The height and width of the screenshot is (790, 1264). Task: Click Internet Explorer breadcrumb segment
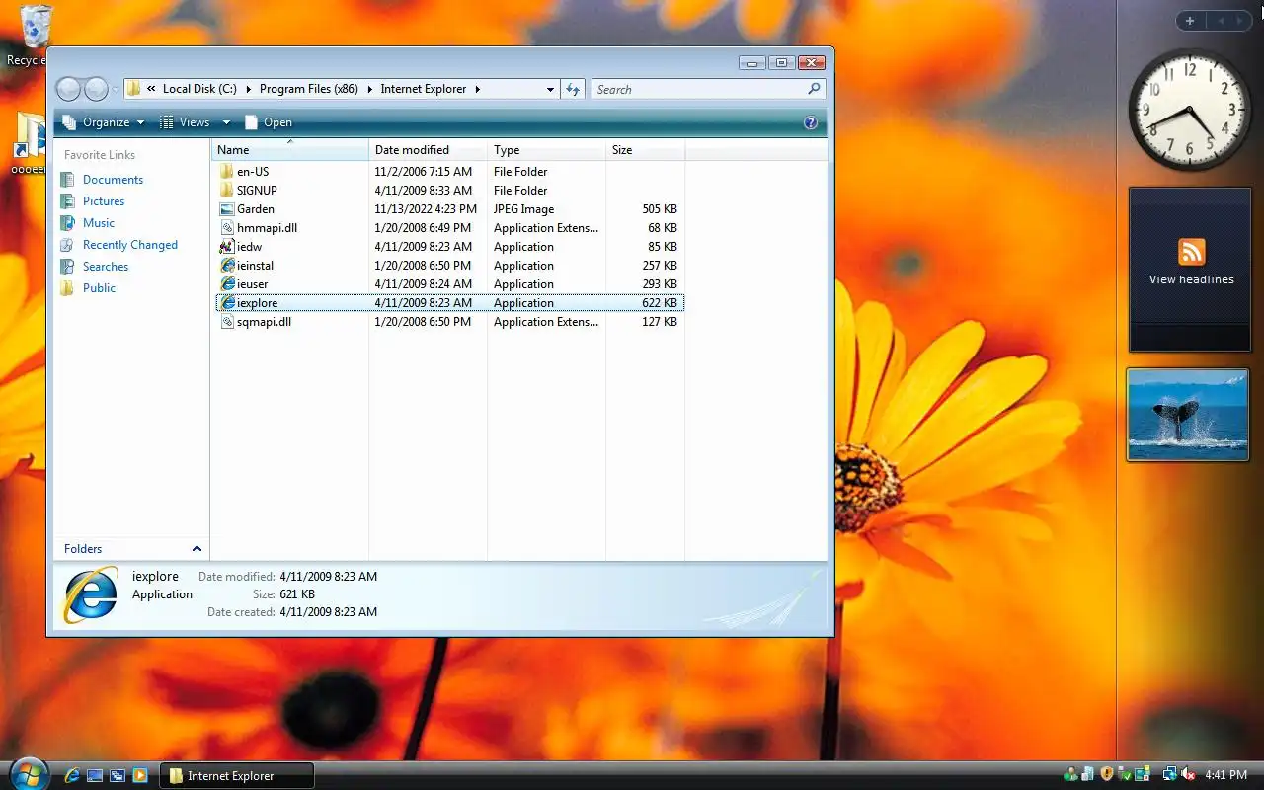pyautogui.click(x=424, y=89)
